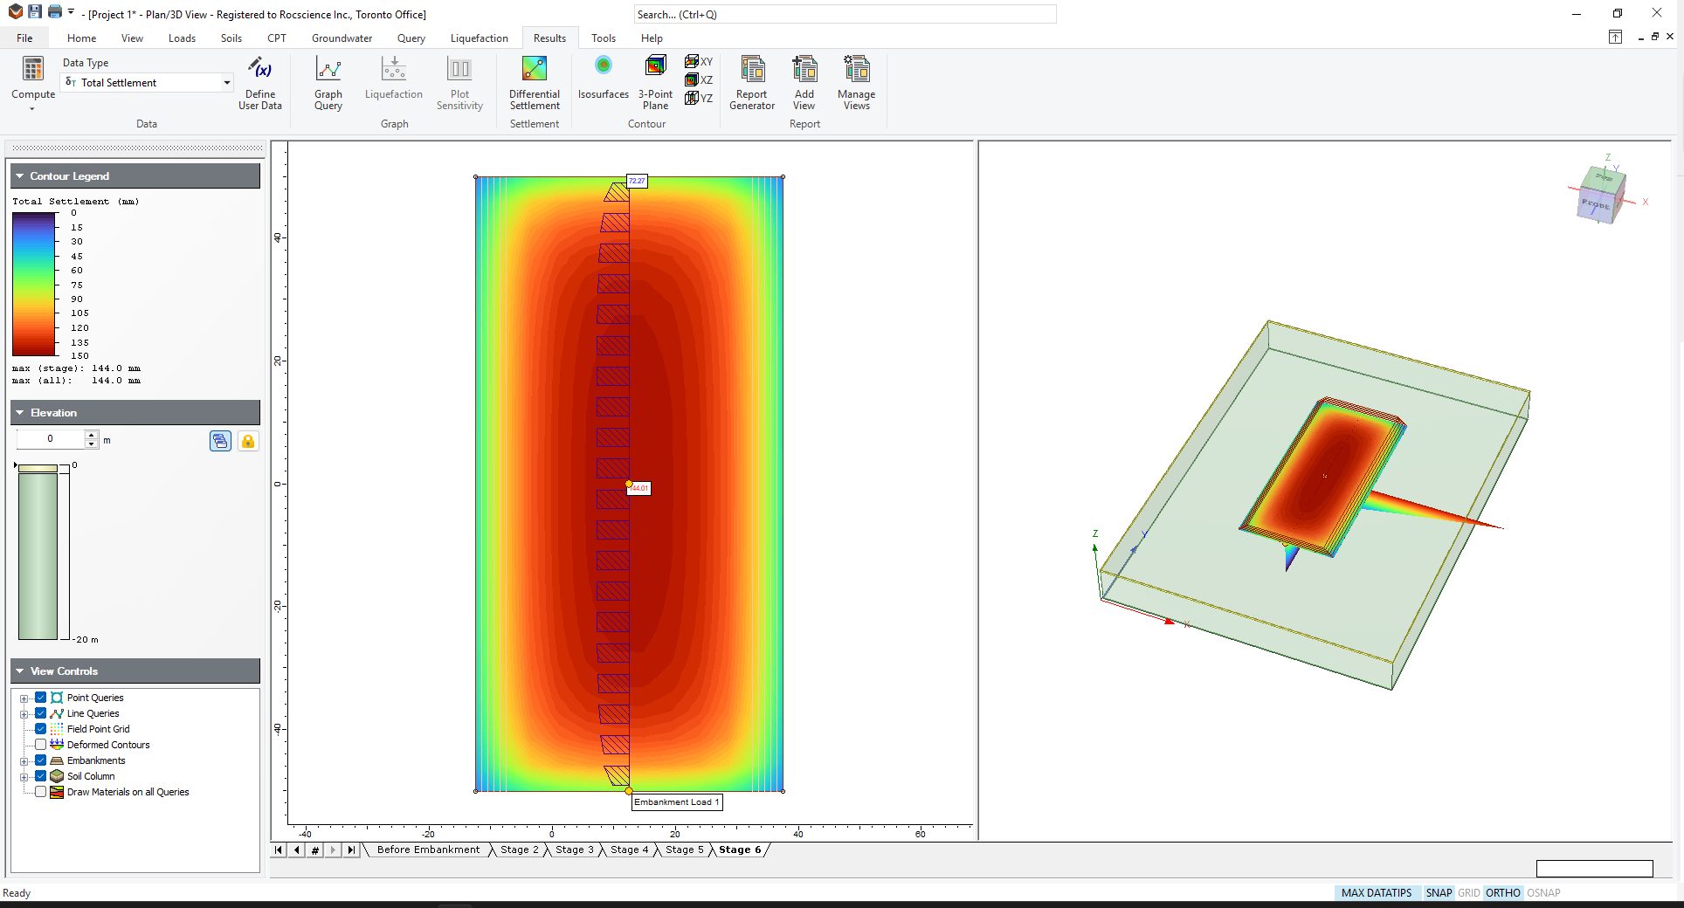Uncheck Line Queries visibility
Screen dimensions: 1684x908
coord(40,713)
